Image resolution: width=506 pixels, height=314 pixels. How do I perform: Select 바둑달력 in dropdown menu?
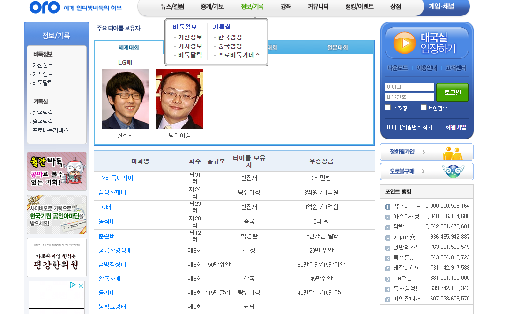(190, 55)
